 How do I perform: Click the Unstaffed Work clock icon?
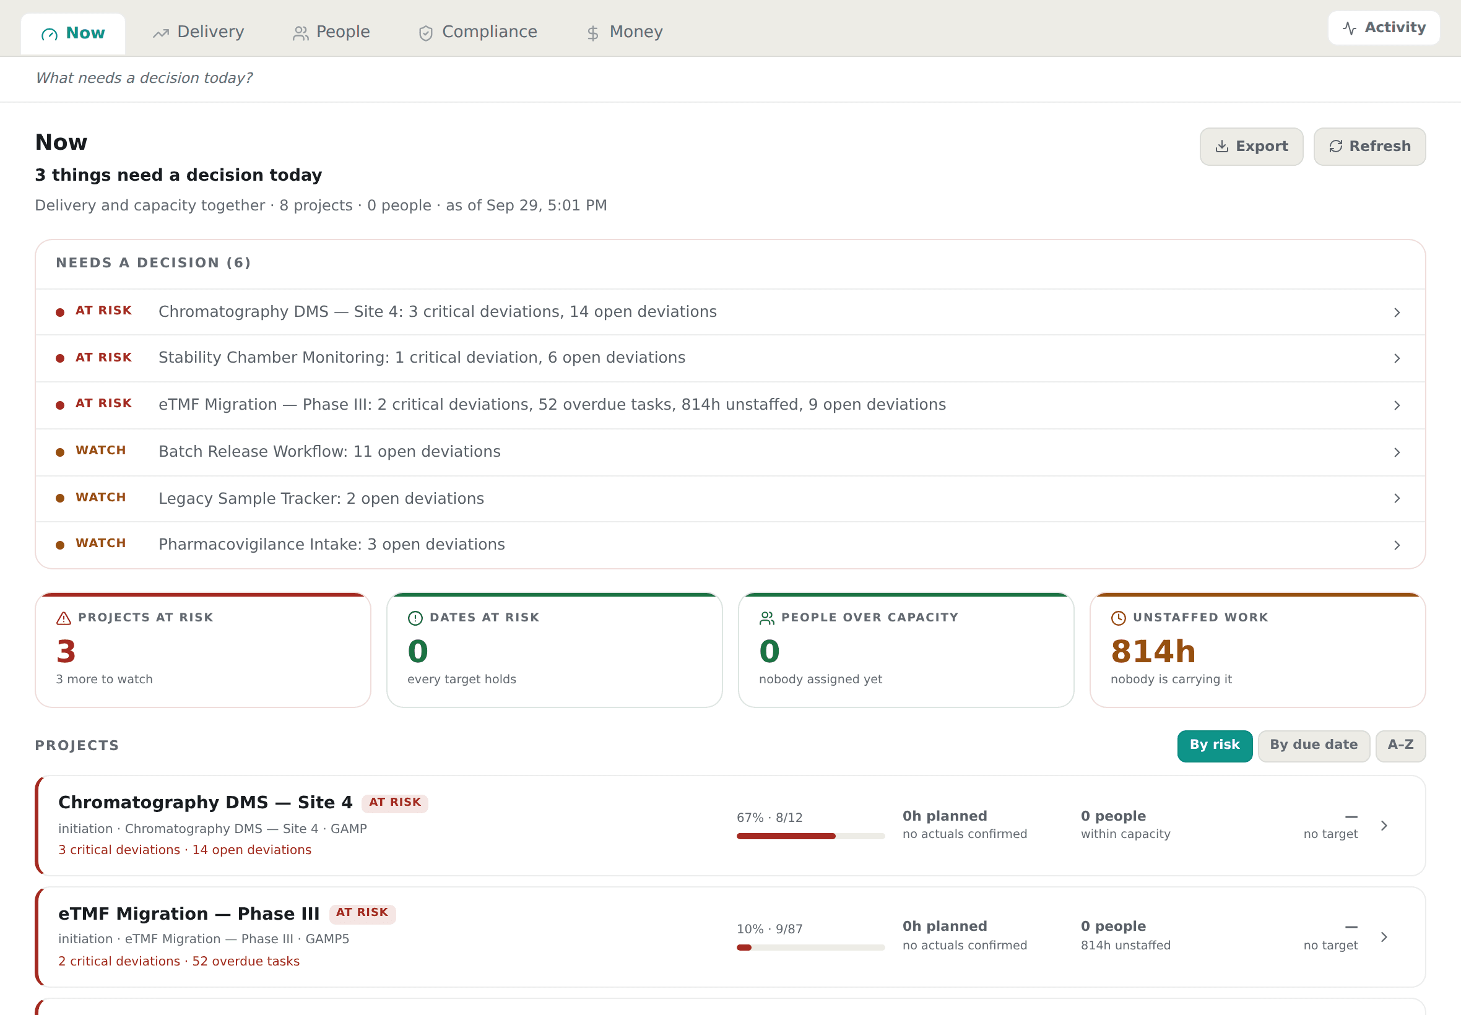[x=1119, y=618]
